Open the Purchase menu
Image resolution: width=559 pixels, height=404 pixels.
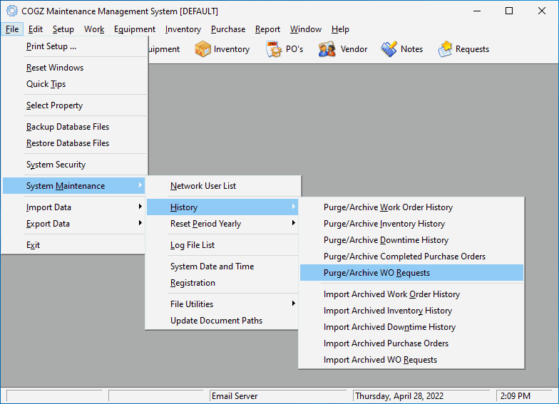click(228, 29)
